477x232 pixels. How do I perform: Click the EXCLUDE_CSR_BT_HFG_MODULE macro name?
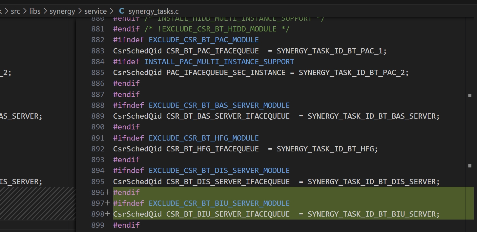click(x=203, y=138)
